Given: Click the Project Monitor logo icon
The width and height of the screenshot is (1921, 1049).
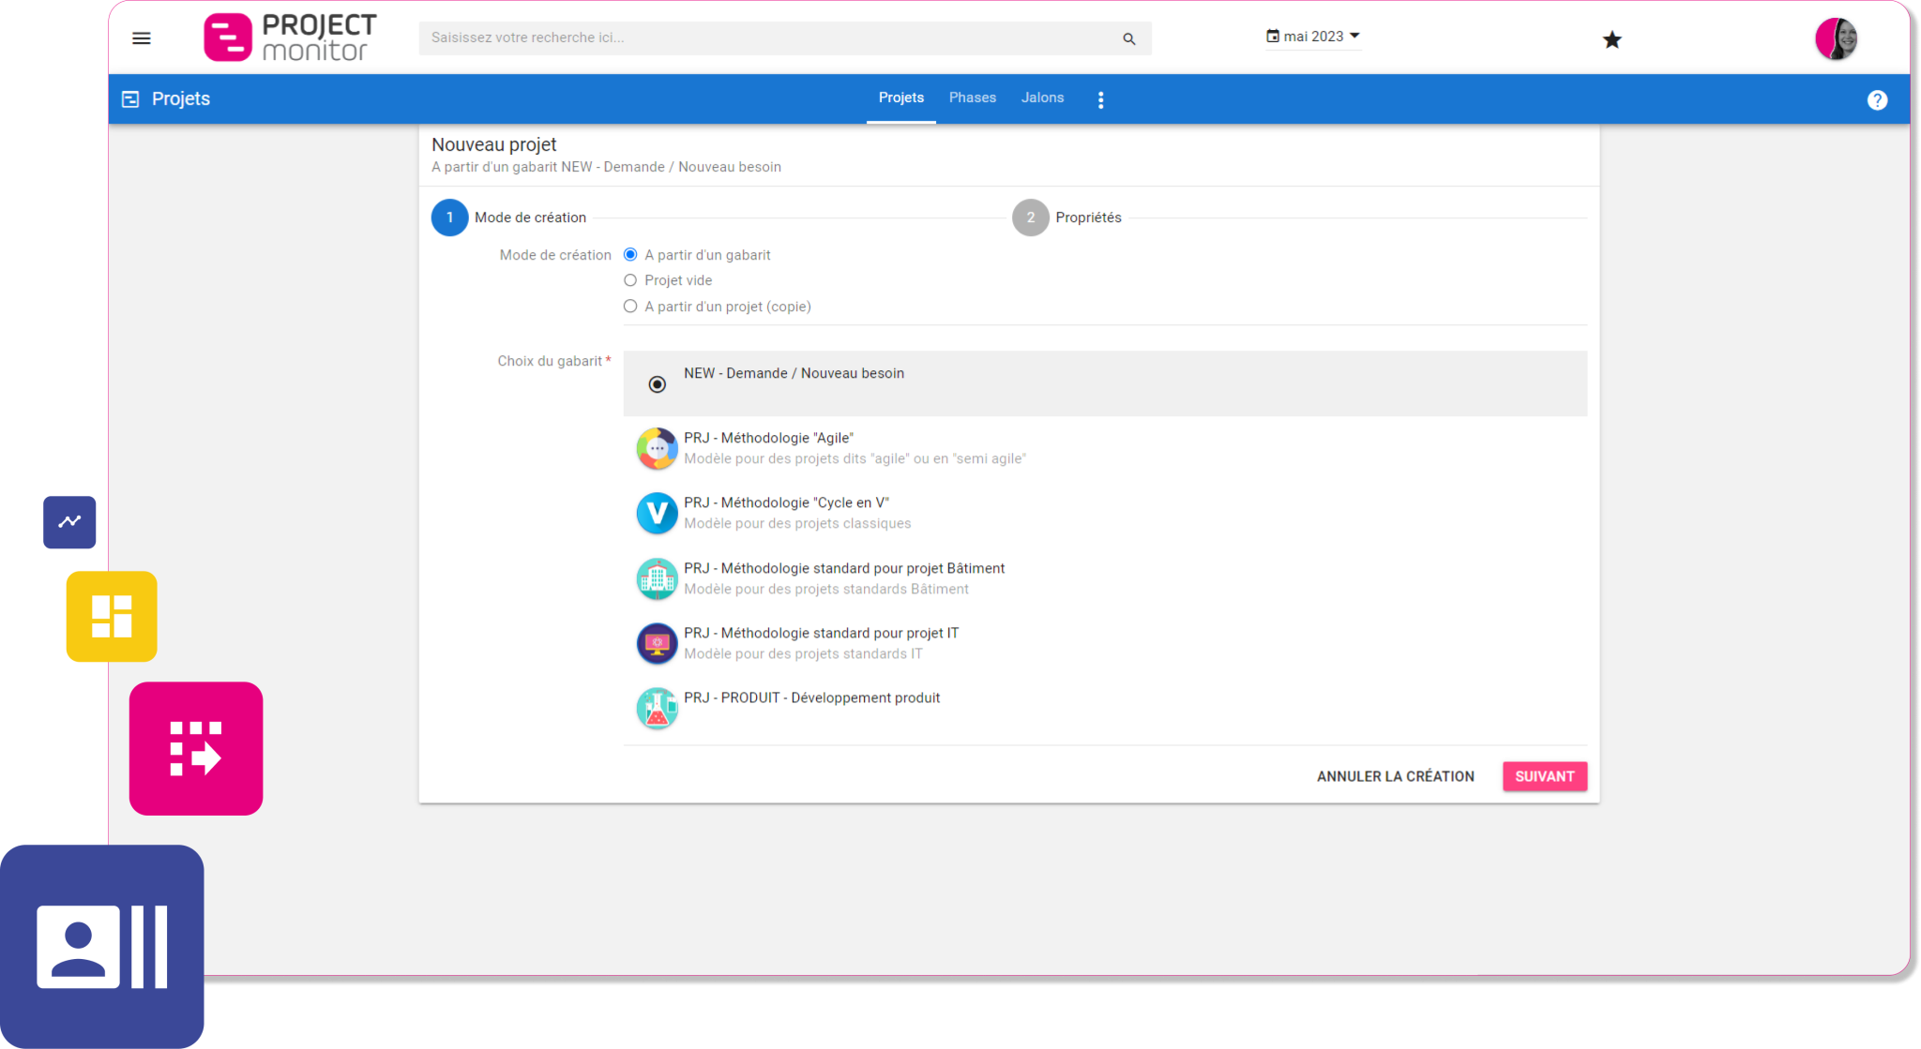Looking at the screenshot, I should coord(225,37).
